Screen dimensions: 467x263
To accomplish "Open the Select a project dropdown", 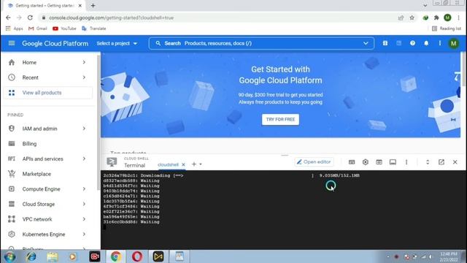I will [x=117, y=44].
